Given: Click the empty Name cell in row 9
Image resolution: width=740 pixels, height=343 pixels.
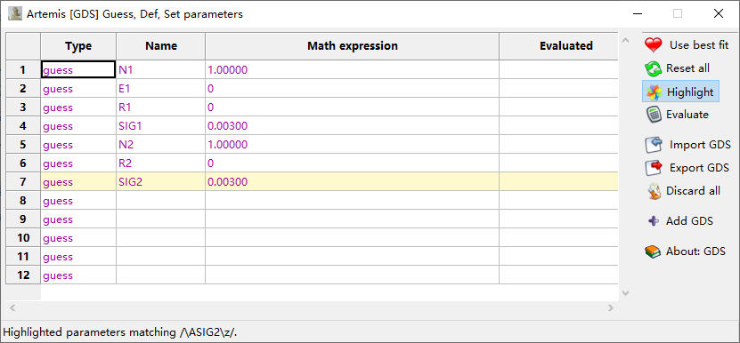Looking at the screenshot, I should point(161,219).
